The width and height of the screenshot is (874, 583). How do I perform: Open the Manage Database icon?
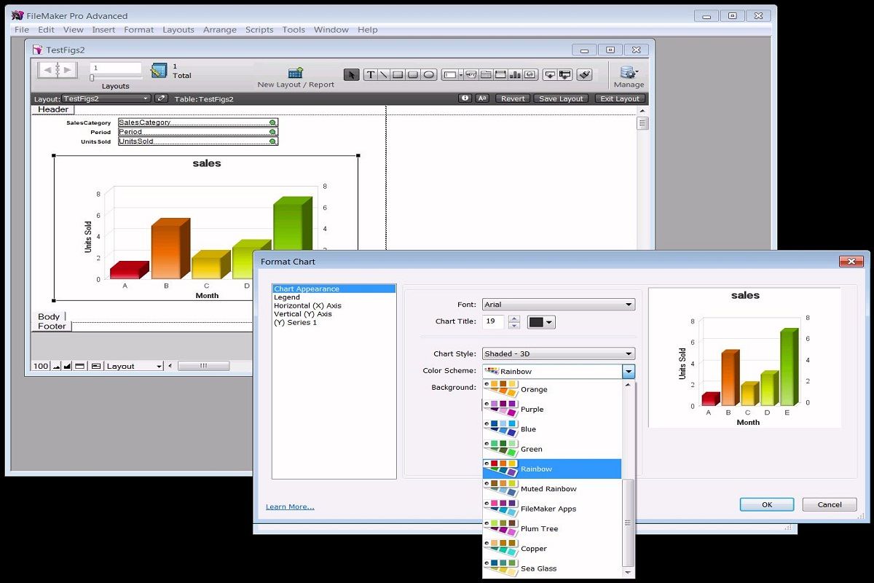627,73
